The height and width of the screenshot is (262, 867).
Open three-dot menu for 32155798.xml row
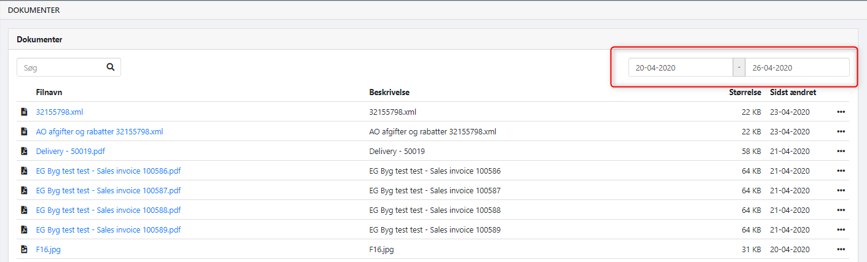[x=841, y=112]
